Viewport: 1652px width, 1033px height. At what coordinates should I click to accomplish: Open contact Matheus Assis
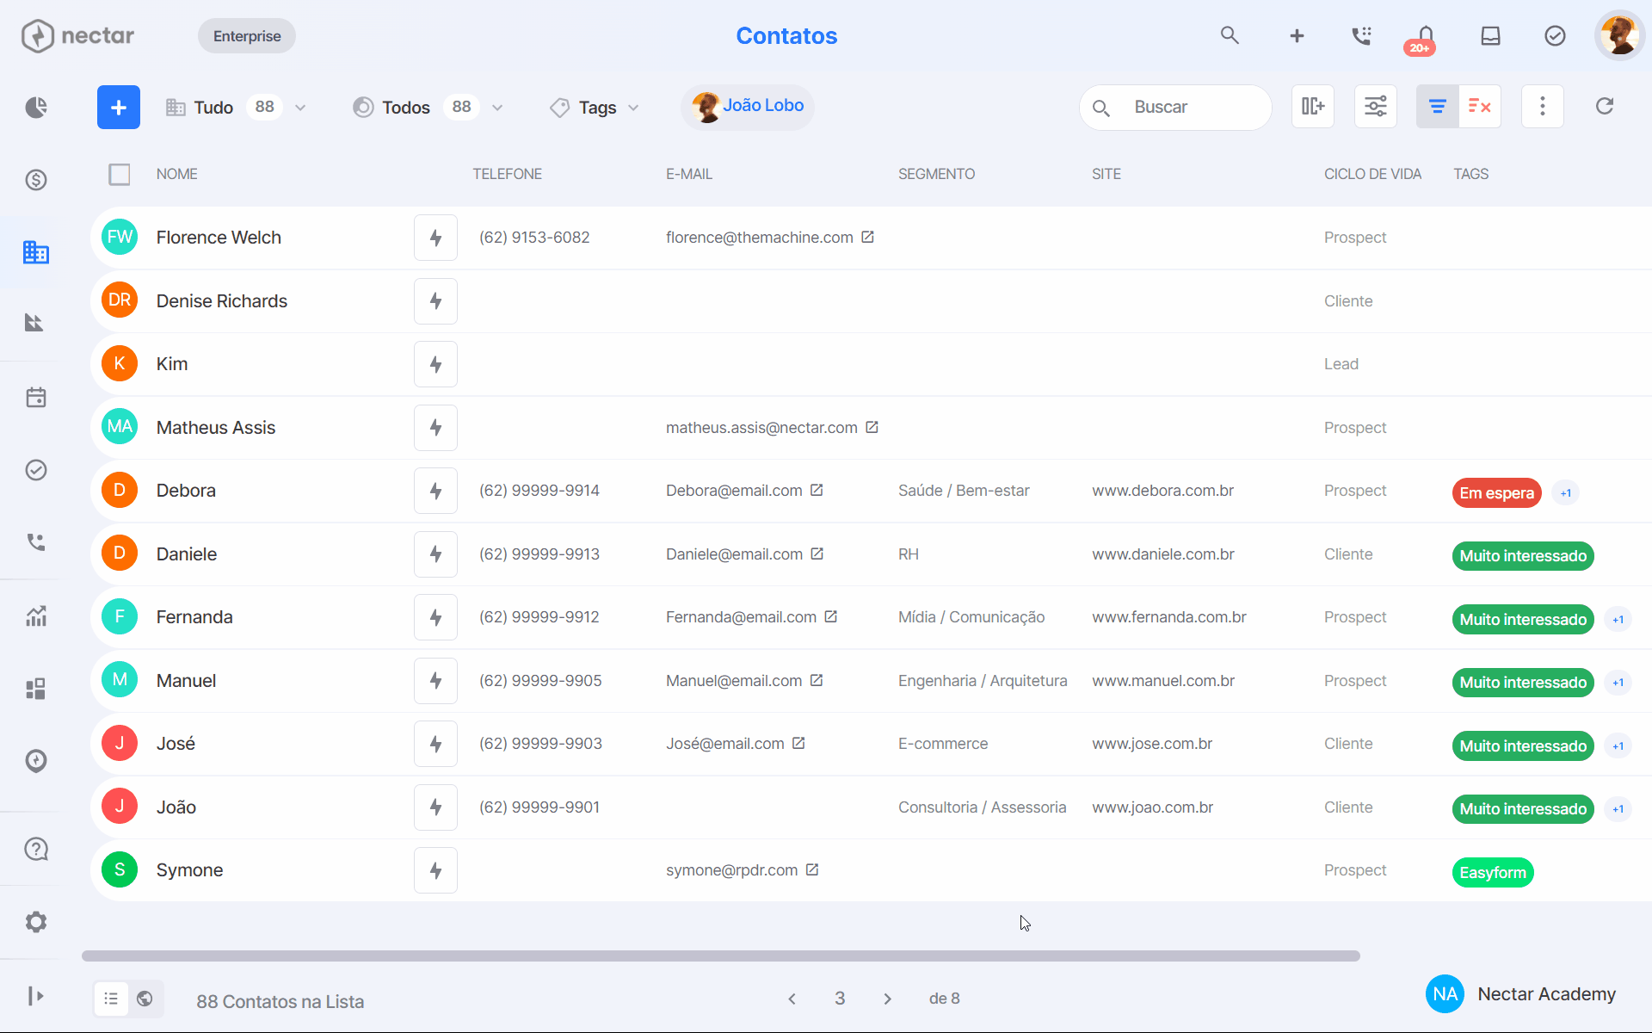click(216, 428)
